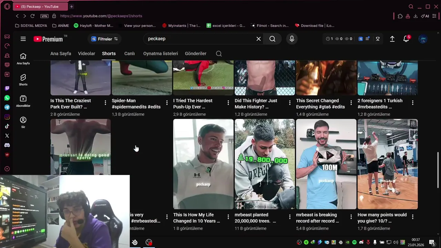Image resolution: width=441 pixels, height=248 pixels.
Task: Open the extensions cube icon
Action: coord(400,16)
